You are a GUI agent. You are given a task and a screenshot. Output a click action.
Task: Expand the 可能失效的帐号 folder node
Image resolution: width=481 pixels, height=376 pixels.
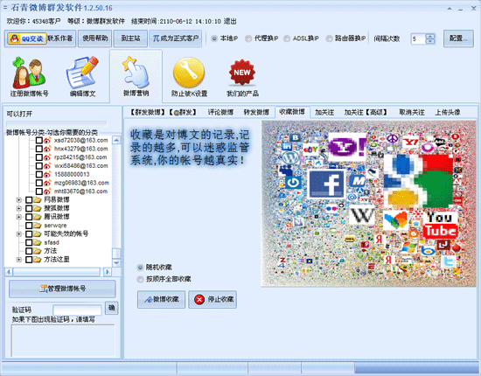pyautogui.click(x=19, y=234)
